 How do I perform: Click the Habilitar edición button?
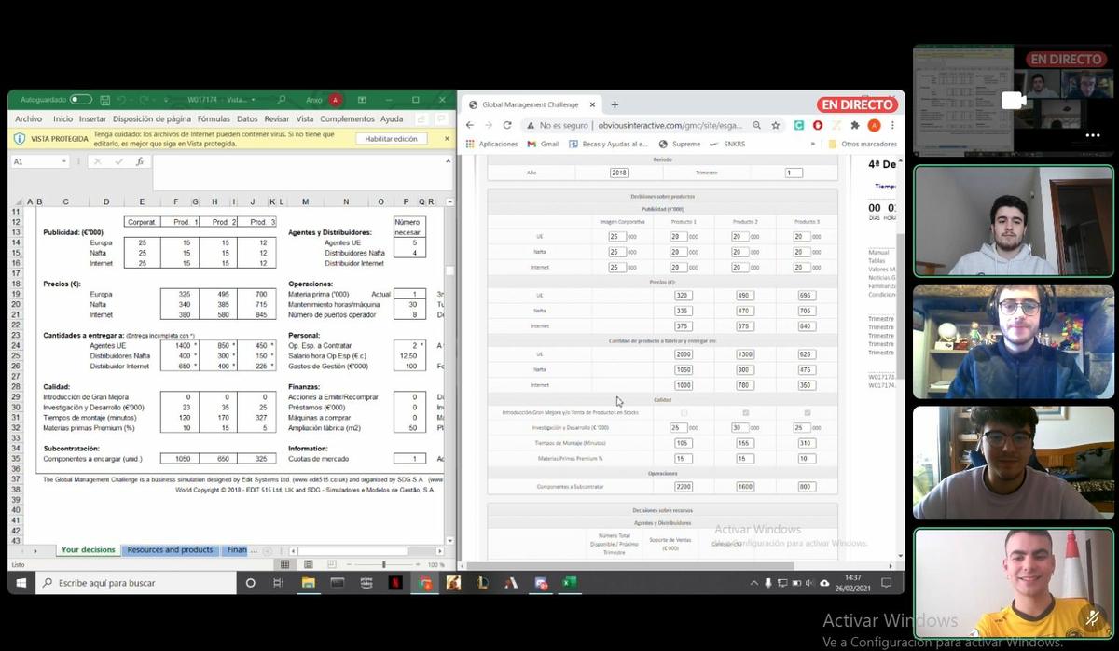click(x=391, y=139)
